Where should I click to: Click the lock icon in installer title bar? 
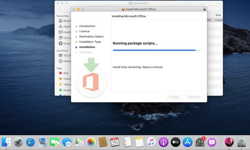(204, 9)
